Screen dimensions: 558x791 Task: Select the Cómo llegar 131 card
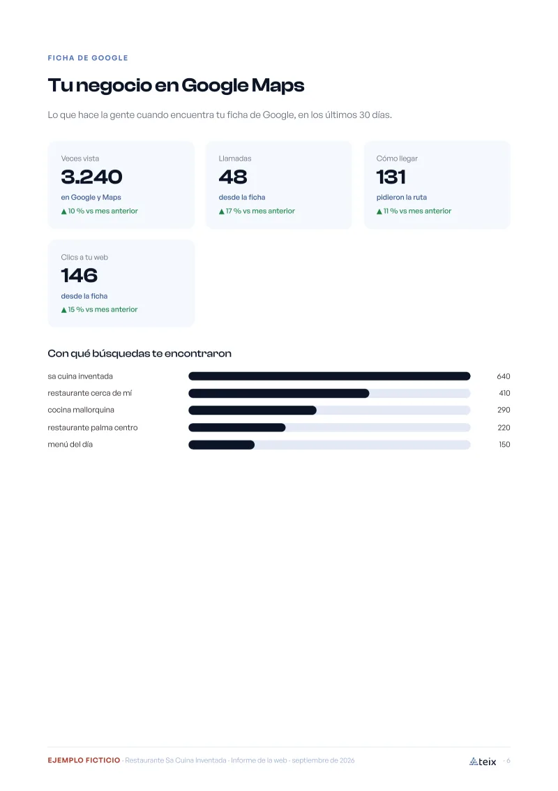tap(437, 184)
